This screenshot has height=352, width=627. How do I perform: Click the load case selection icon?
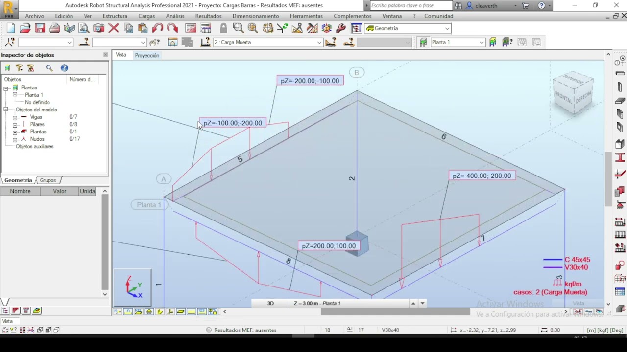[205, 42]
